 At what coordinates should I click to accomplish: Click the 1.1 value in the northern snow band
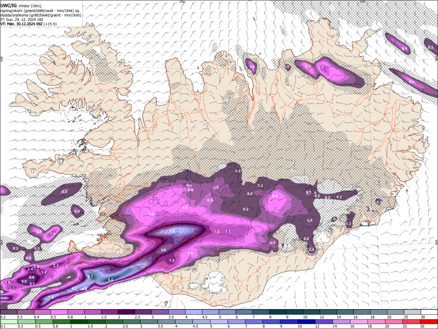[x=321, y=68]
